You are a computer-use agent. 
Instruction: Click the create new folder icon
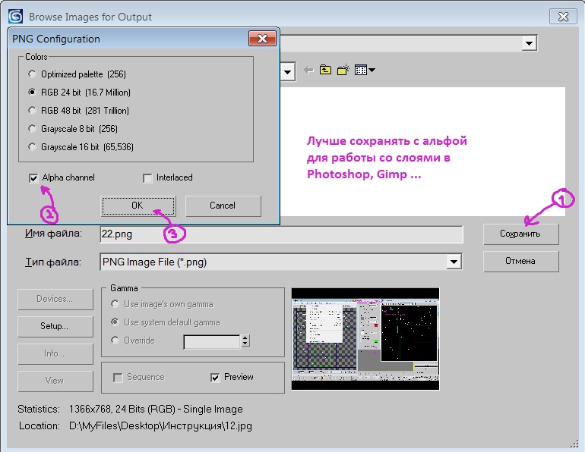point(343,71)
